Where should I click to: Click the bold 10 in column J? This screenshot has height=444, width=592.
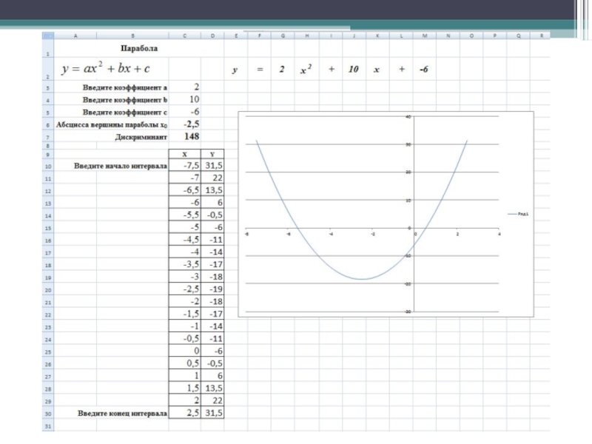(354, 69)
